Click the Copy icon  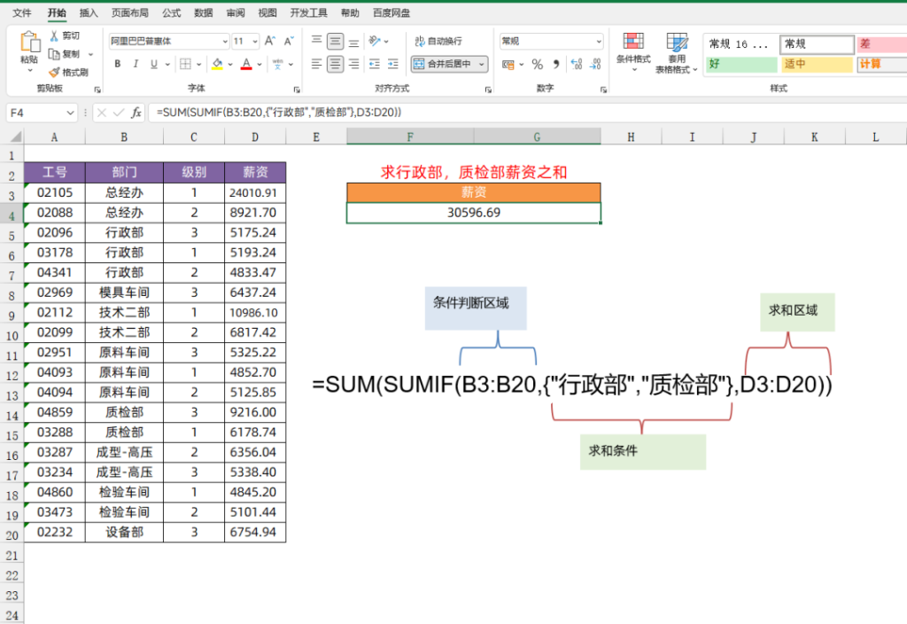tap(54, 54)
